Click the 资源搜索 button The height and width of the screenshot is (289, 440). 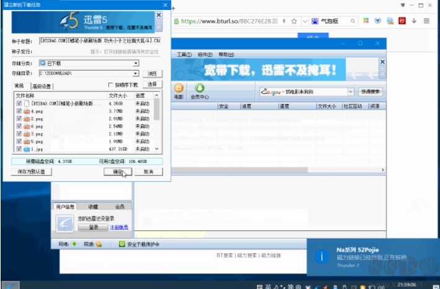pyautogui.click(x=371, y=92)
